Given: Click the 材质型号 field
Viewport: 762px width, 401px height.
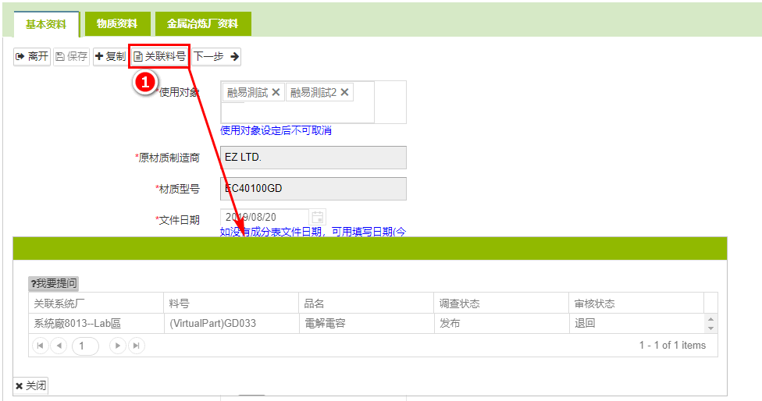Looking at the screenshot, I should 313,188.
